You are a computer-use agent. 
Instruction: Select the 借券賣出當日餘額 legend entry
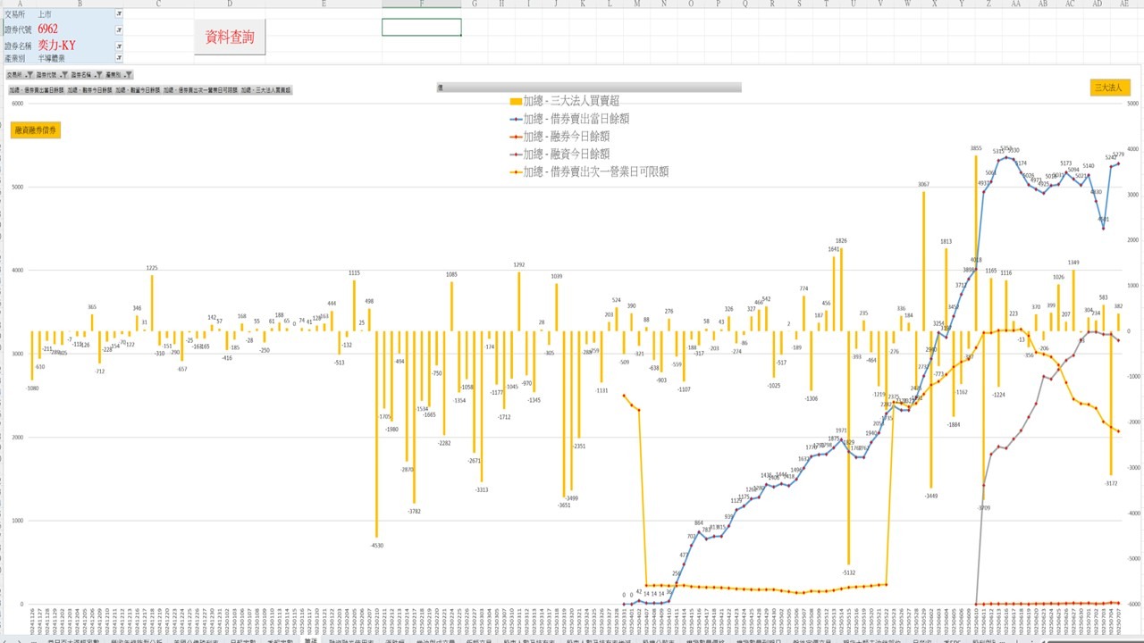(569, 118)
